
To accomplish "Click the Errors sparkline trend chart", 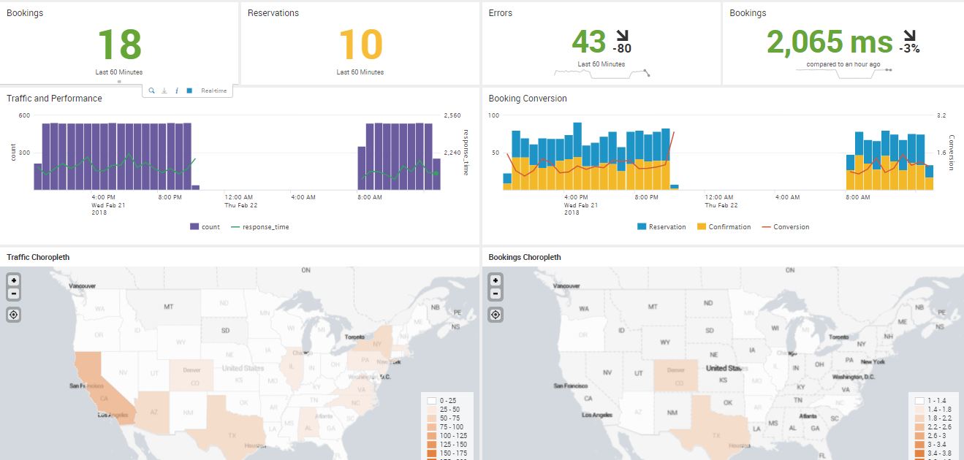I will (x=602, y=72).
